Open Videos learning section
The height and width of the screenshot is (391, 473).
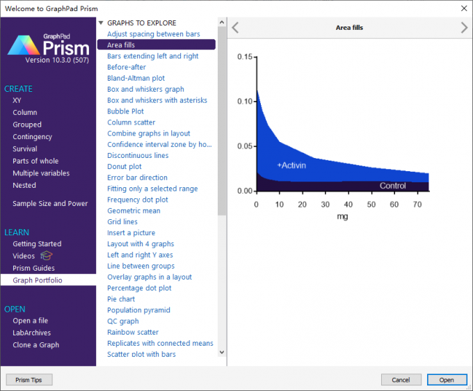pyautogui.click(x=24, y=256)
